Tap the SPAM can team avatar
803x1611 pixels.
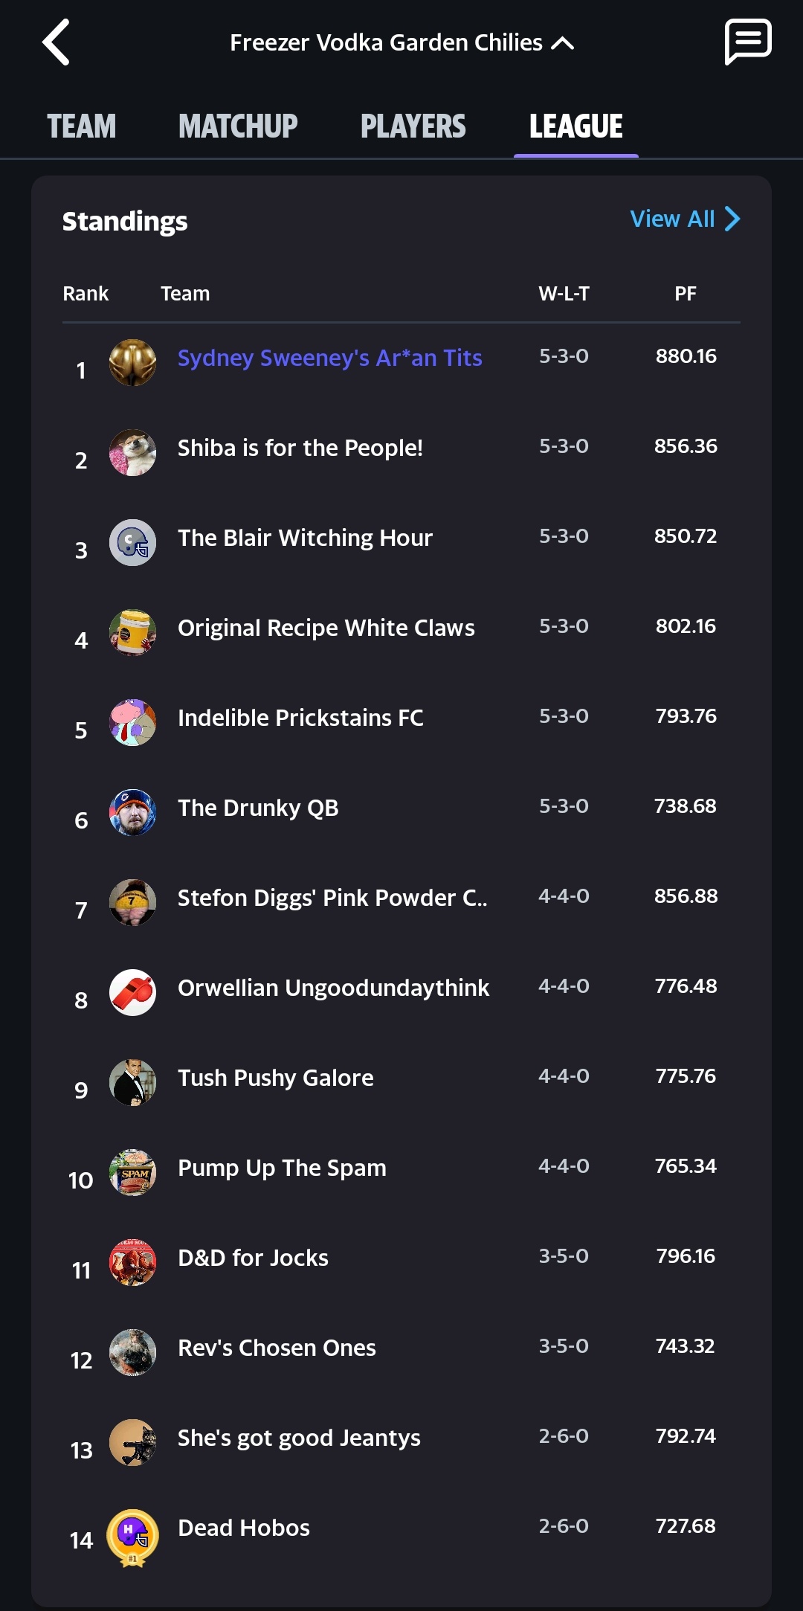[x=132, y=1173]
